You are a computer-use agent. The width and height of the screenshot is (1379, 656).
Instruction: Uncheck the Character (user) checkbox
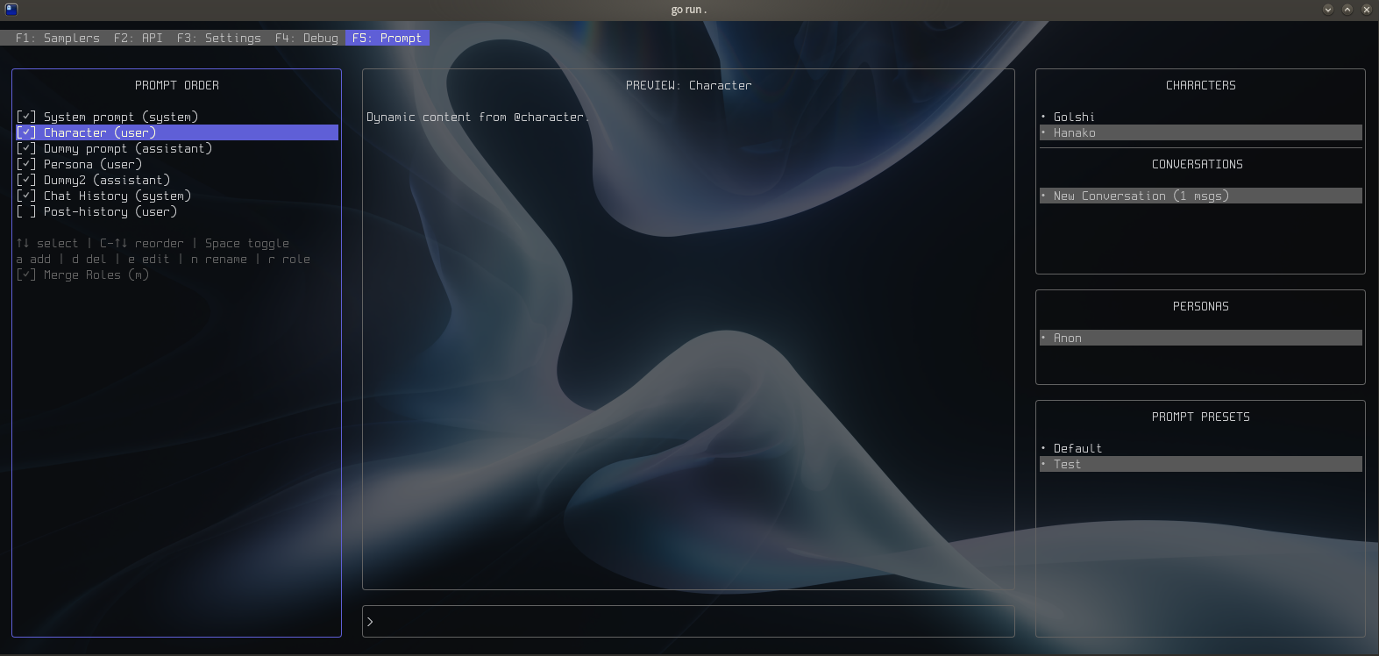[x=26, y=132]
